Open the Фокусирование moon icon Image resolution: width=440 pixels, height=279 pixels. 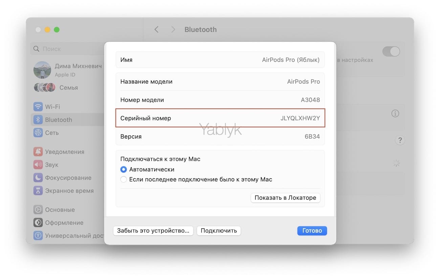pos(38,178)
